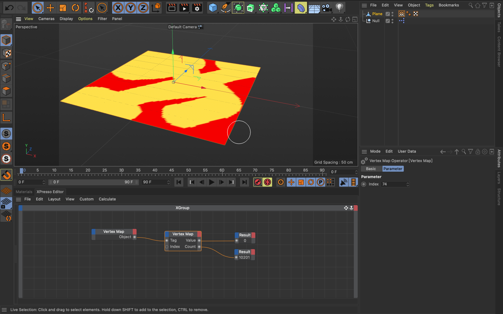Select the Move tool in top toolbar

pos(50,8)
